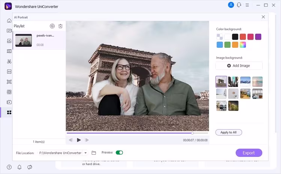Image resolution: width=281 pixels, height=174 pixels.
Task: Select the transparent background swatch
Action: [x=220, y=37]
